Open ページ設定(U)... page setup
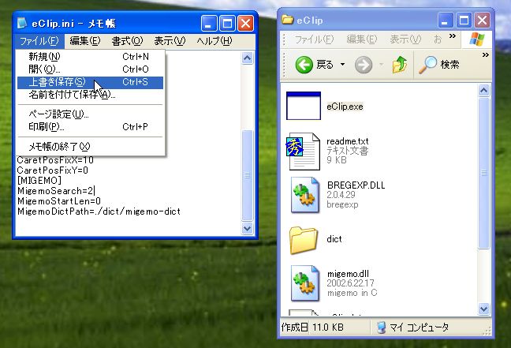This screenshot has width=511, height=348. pos(90,114)
